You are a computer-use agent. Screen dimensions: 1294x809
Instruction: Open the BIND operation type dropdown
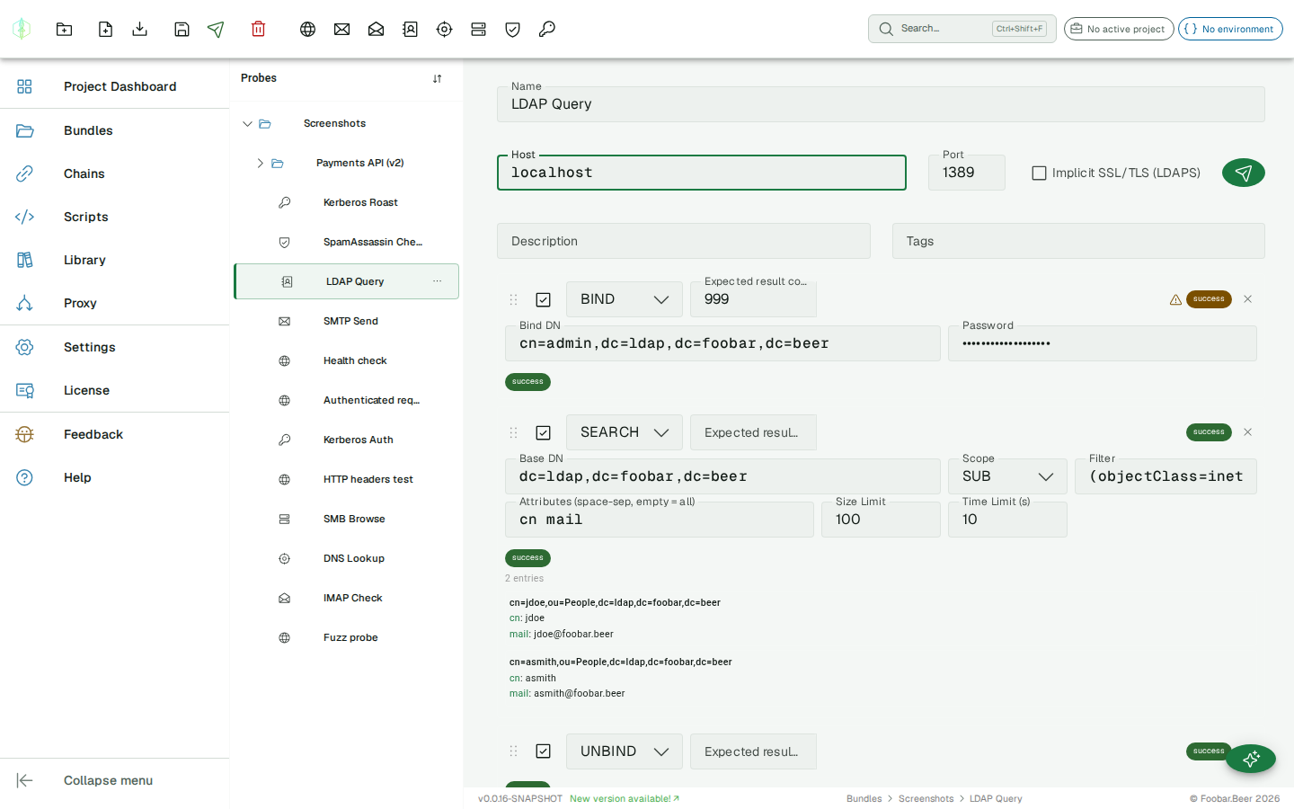(624, 299)
